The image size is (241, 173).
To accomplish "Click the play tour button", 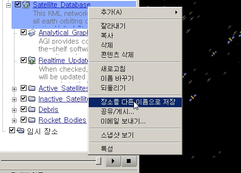I will point(113,161).
